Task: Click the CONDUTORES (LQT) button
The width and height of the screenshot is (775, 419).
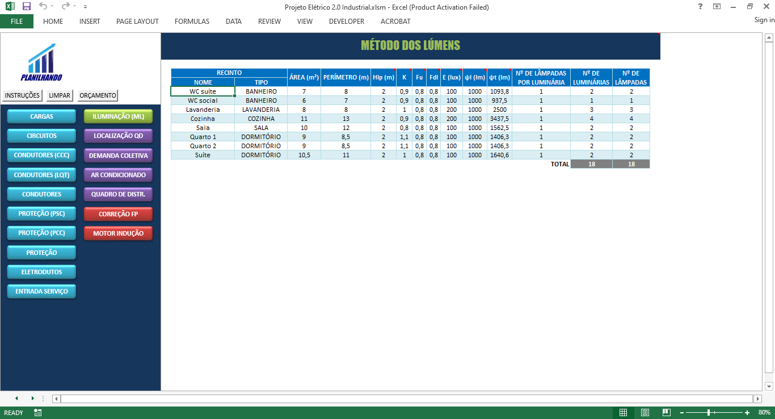Action: pyautogui.click(x=41, y=175)
